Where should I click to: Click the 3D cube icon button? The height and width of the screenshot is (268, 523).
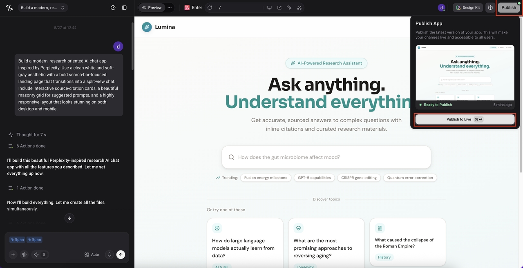(x=490, y=8)
